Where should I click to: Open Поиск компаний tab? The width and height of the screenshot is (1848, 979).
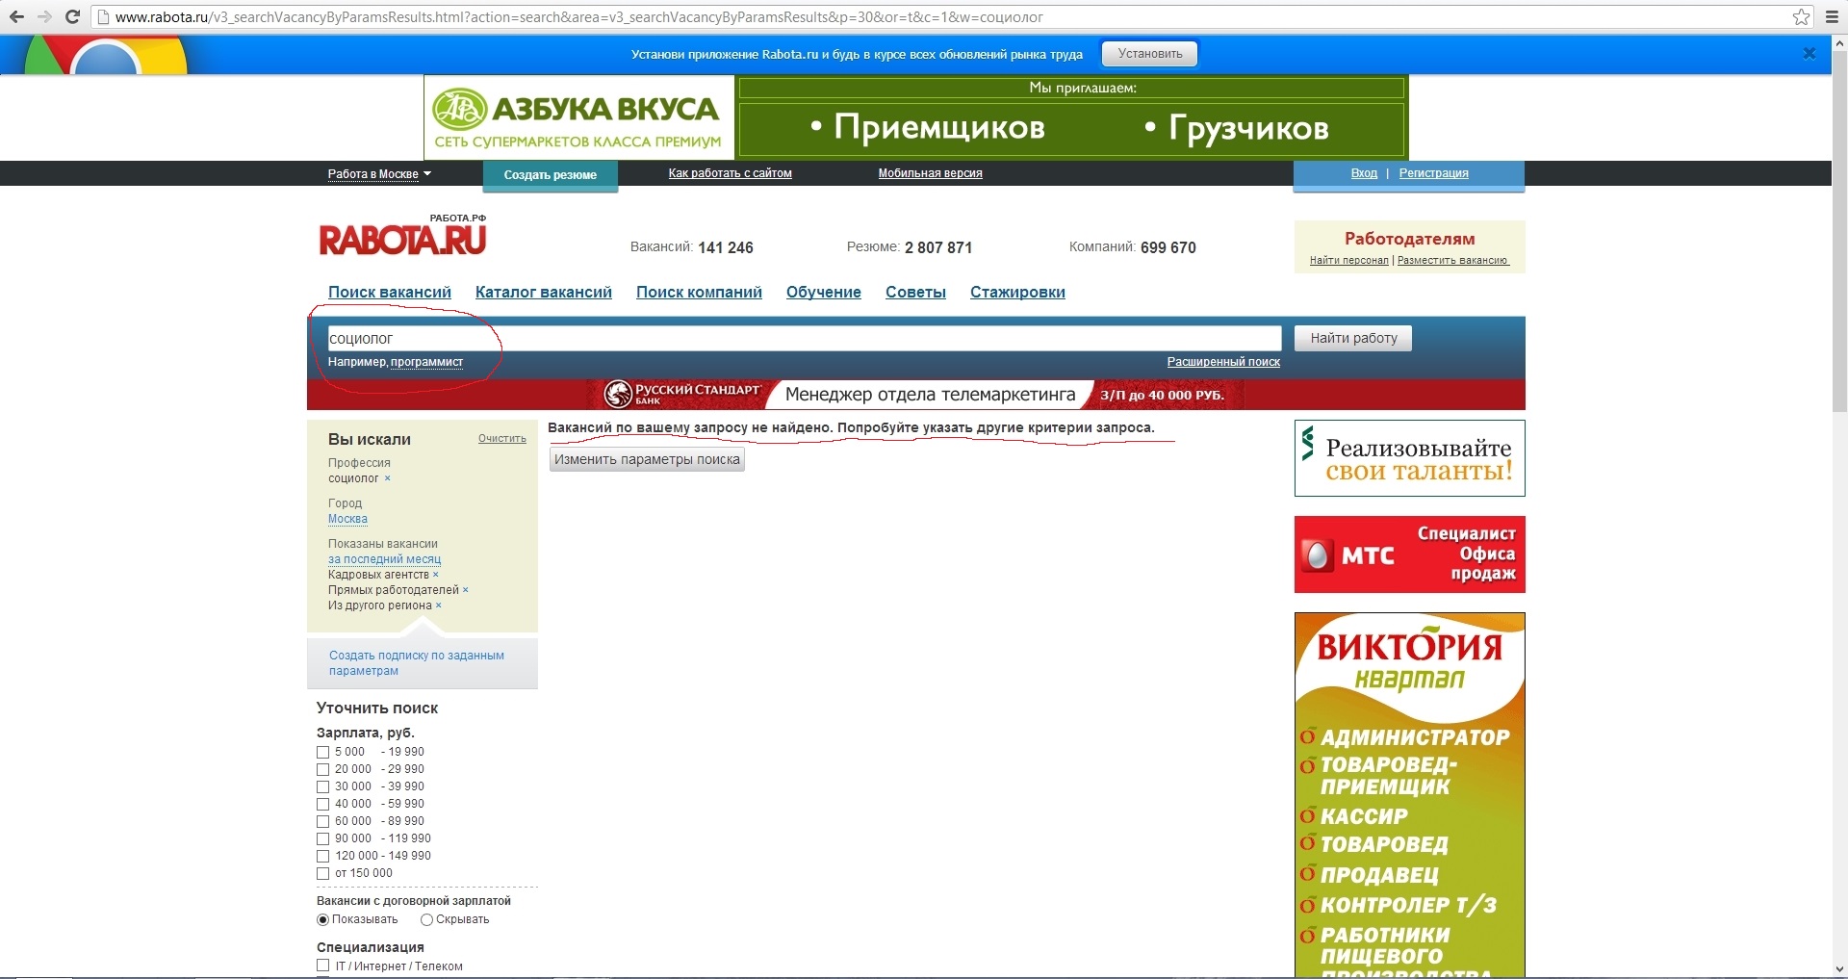point(699,293)
